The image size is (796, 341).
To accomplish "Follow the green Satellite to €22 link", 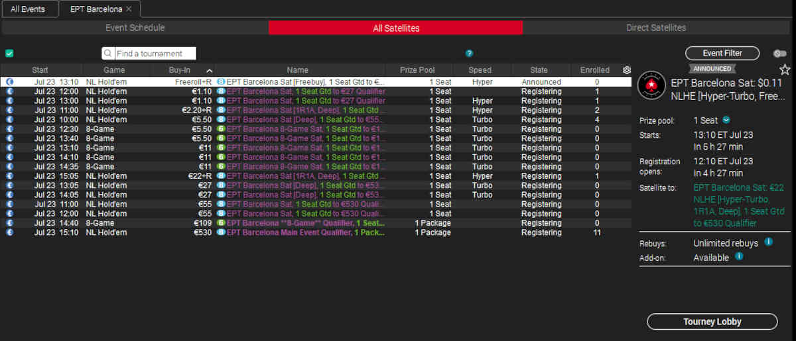I will click(738, 205).
